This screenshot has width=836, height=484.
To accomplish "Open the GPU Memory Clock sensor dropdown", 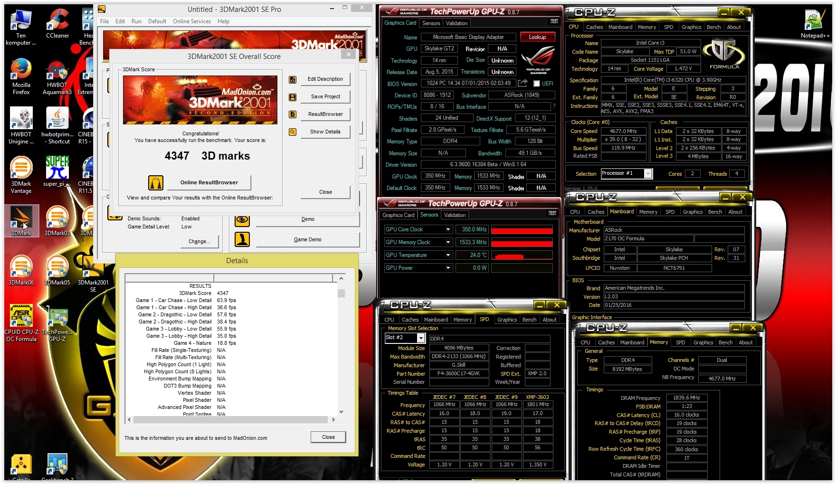I will pyautogui.click(x=448, y=242).
